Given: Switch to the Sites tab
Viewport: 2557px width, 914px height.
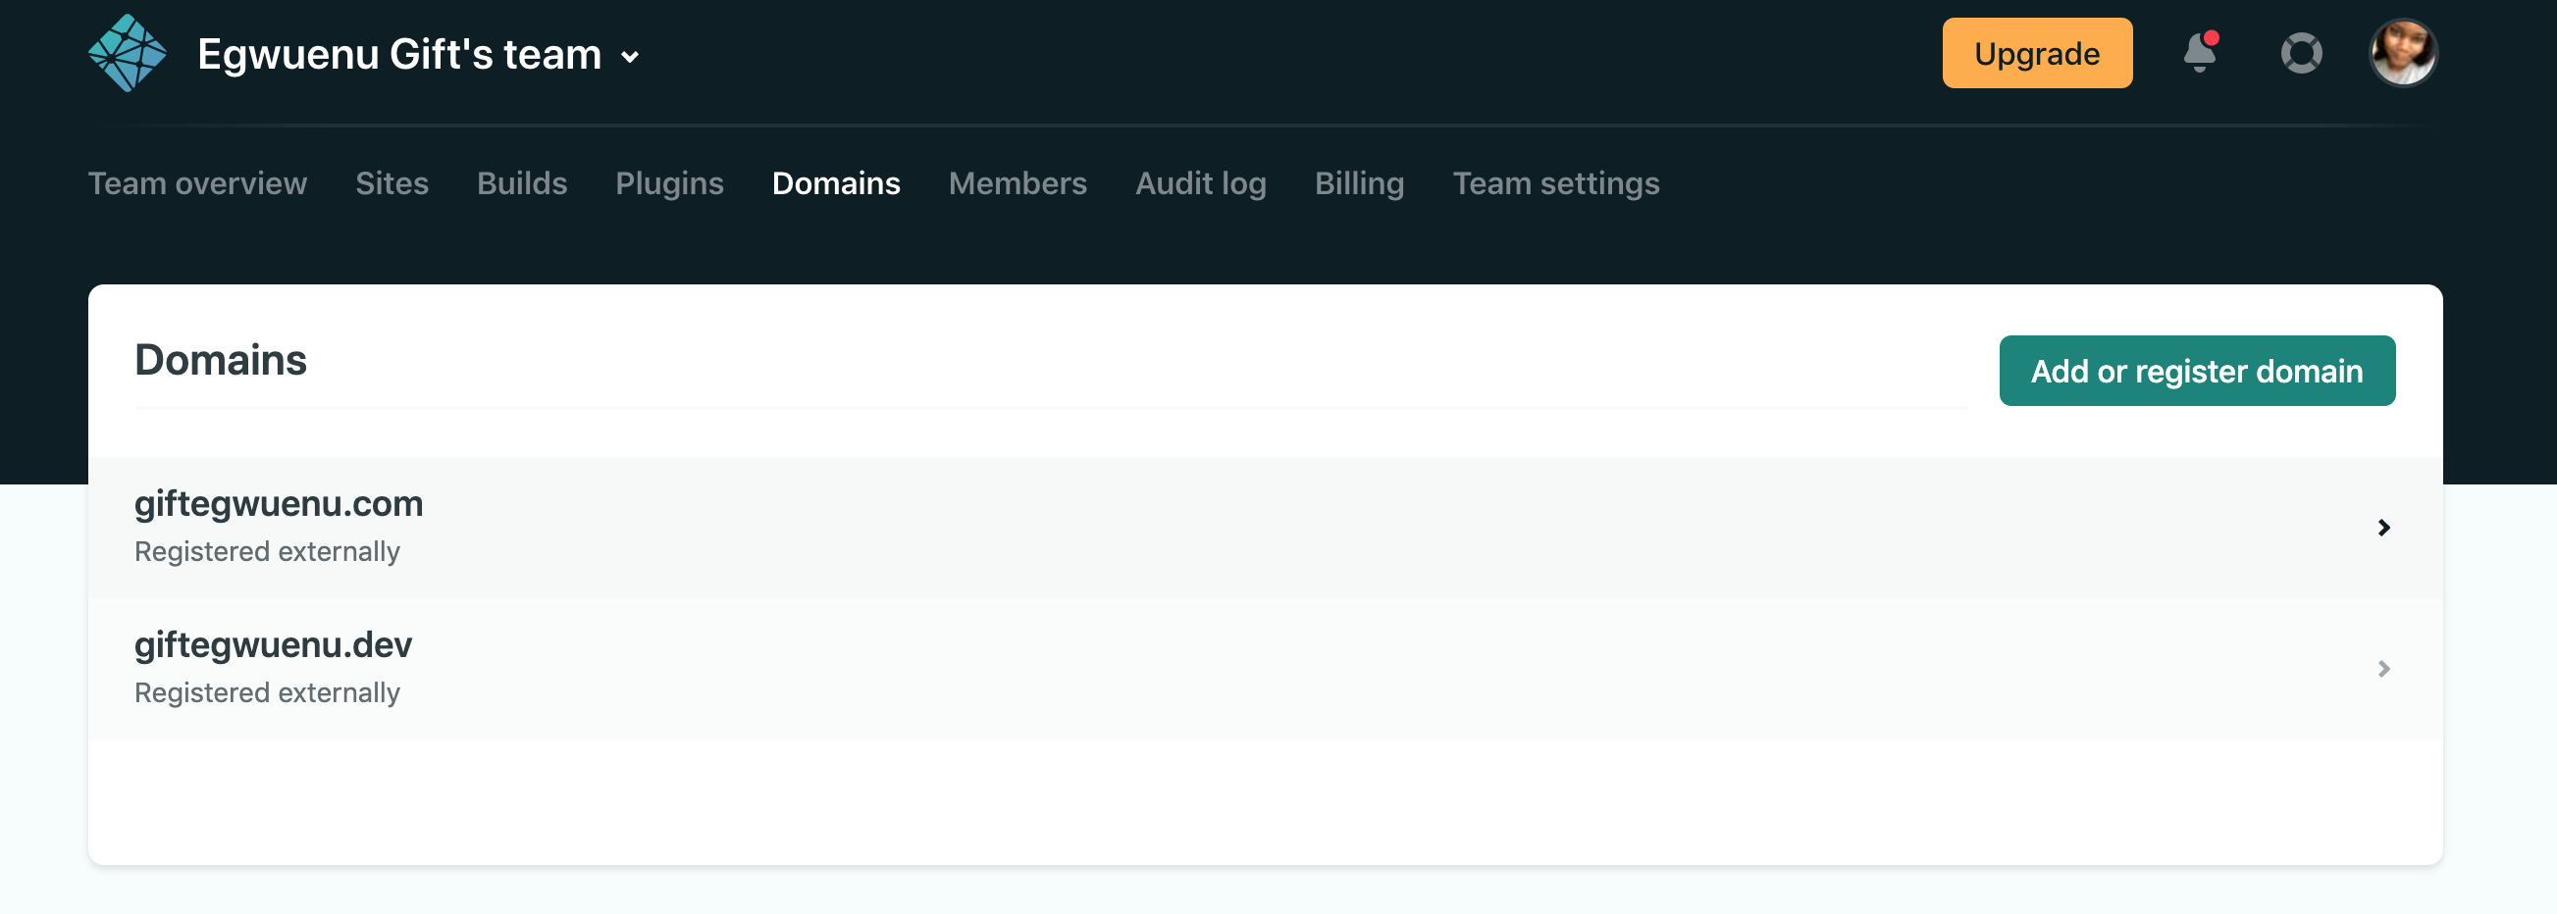Looking at the screenshot, I should point(391,183).
